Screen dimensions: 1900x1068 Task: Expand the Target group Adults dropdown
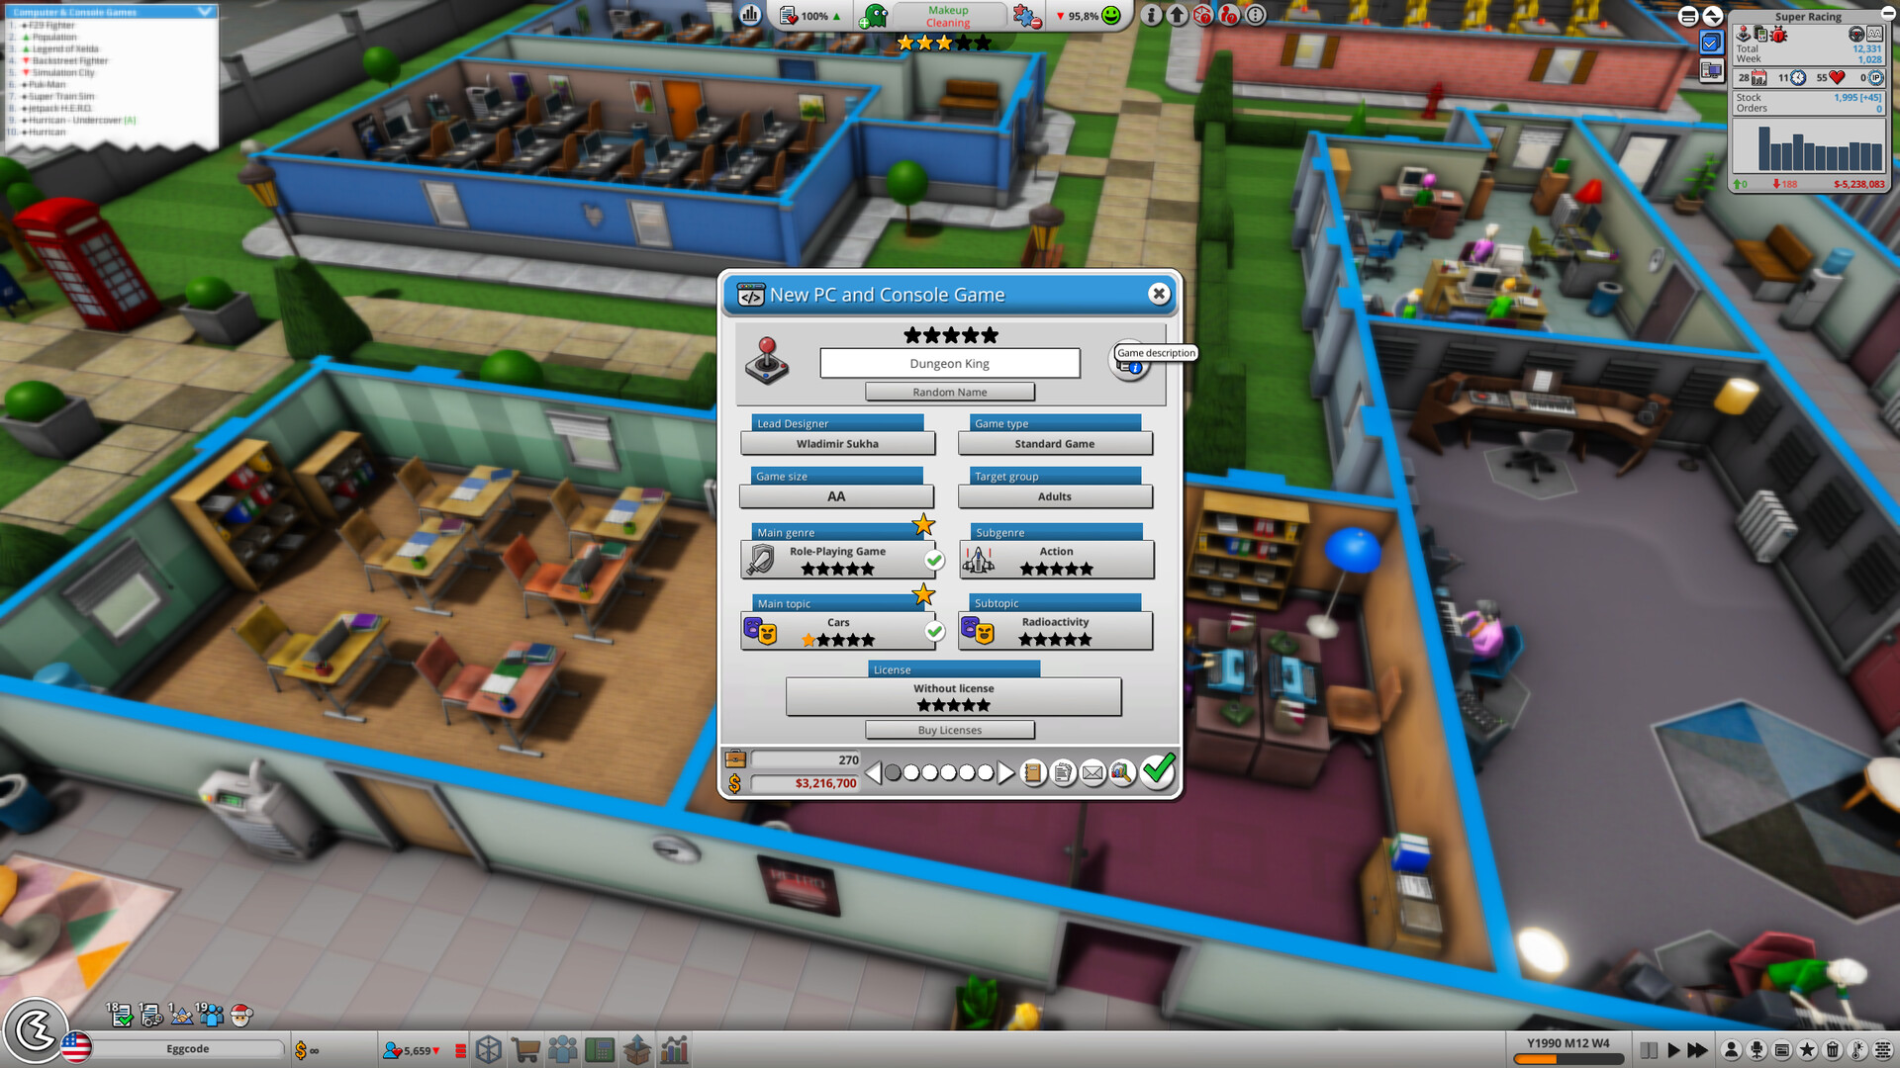[x=1056, y=495]
